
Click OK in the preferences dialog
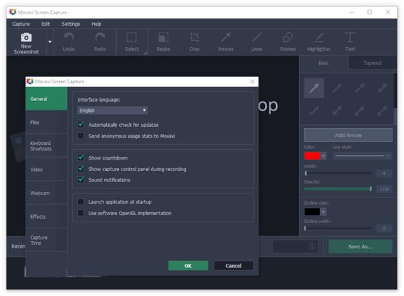coord(188,266)
